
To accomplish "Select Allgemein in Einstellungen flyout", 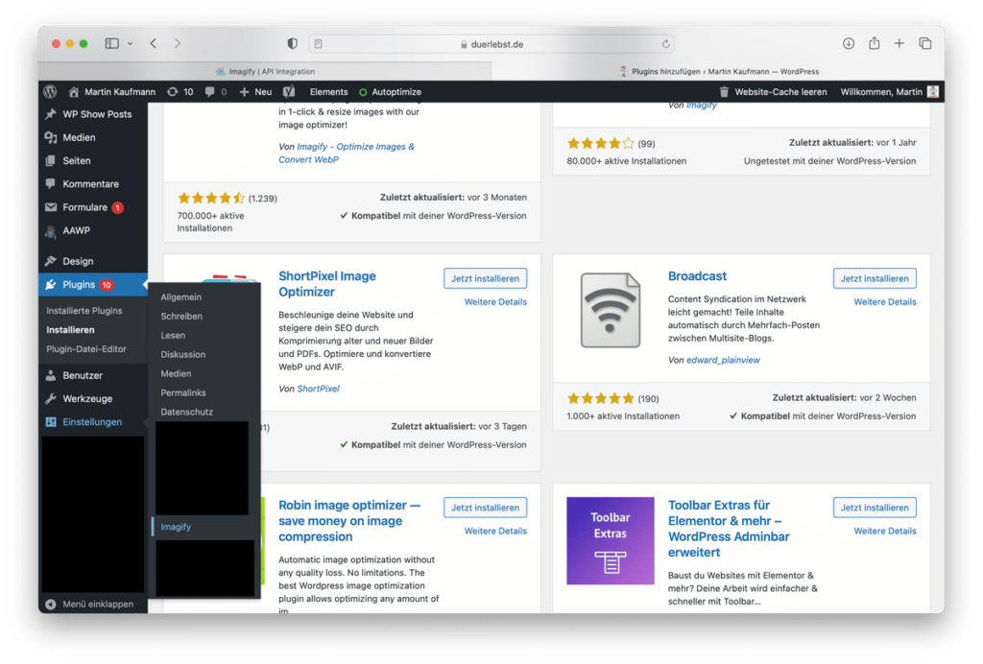I will pyautogui.click(x=181, y=296).
